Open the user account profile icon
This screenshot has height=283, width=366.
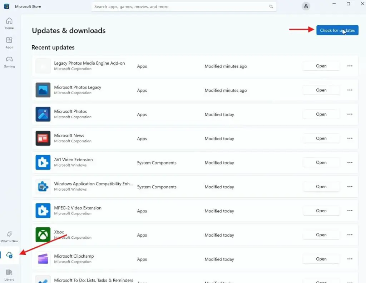click(306, 6)
